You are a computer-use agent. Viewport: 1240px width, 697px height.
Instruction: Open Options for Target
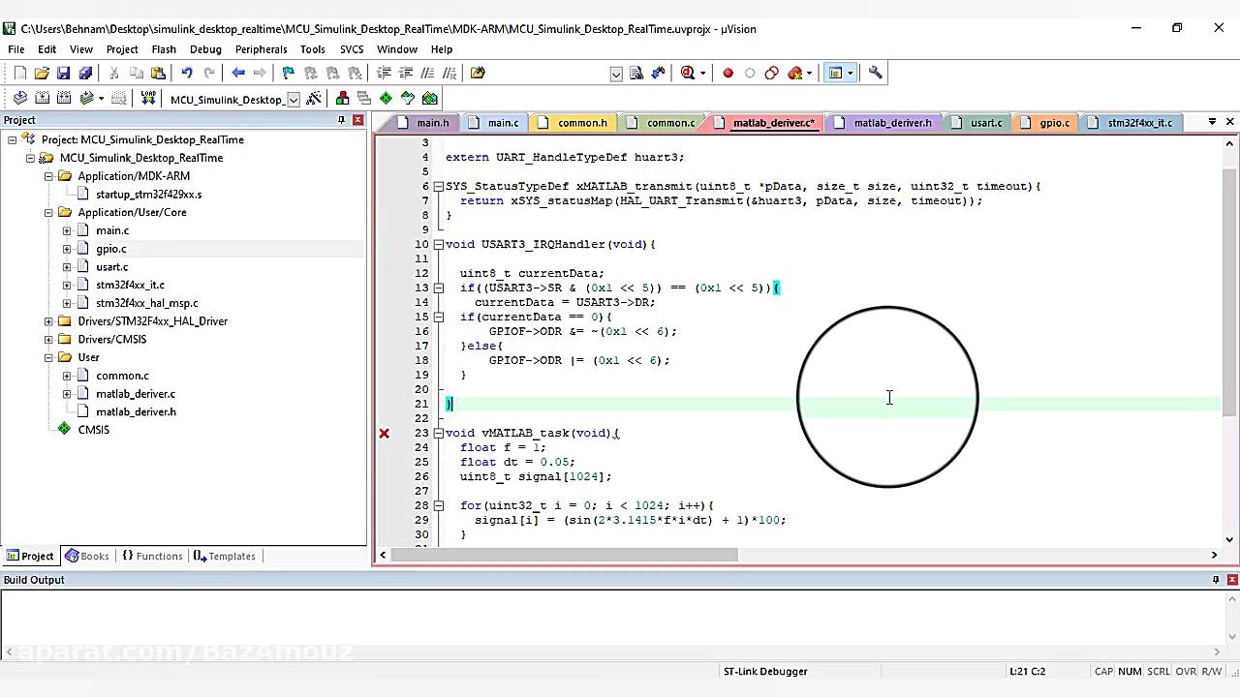(315, 99)
